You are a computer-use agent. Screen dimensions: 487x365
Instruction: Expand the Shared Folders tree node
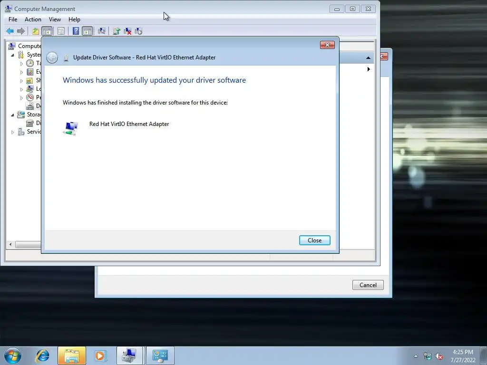(21, 81)
